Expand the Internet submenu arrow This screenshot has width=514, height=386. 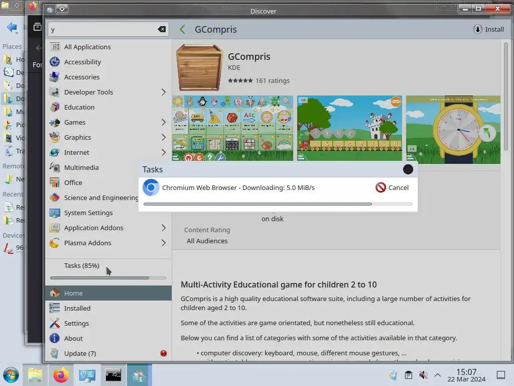click(x=164, y=153)
